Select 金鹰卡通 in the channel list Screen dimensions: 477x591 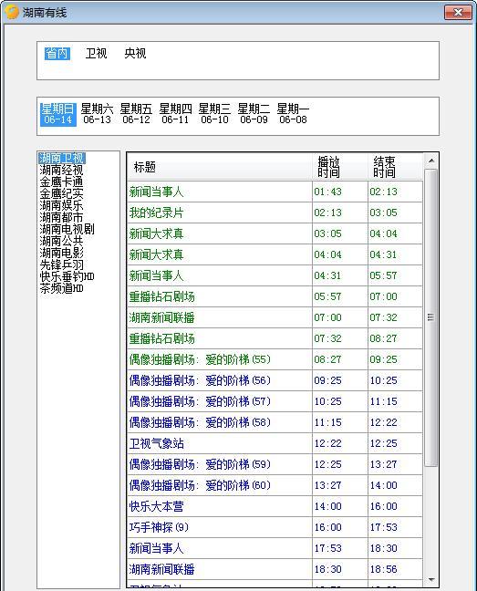click(x=61, y=181)
